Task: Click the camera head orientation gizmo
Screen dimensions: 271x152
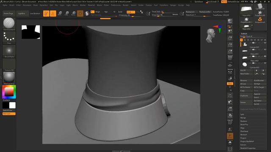Action: pos(211,35)
